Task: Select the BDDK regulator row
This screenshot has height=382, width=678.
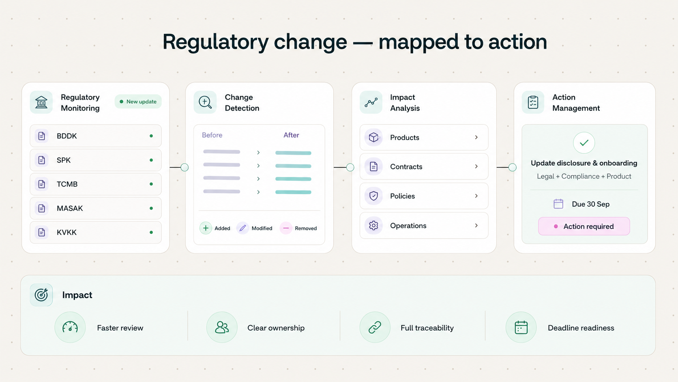Action: click(x=96, y=136)
